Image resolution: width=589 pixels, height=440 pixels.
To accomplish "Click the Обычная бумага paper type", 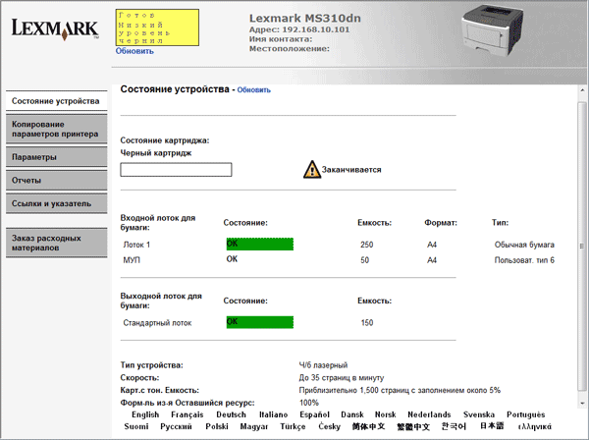I will (524, 245).
